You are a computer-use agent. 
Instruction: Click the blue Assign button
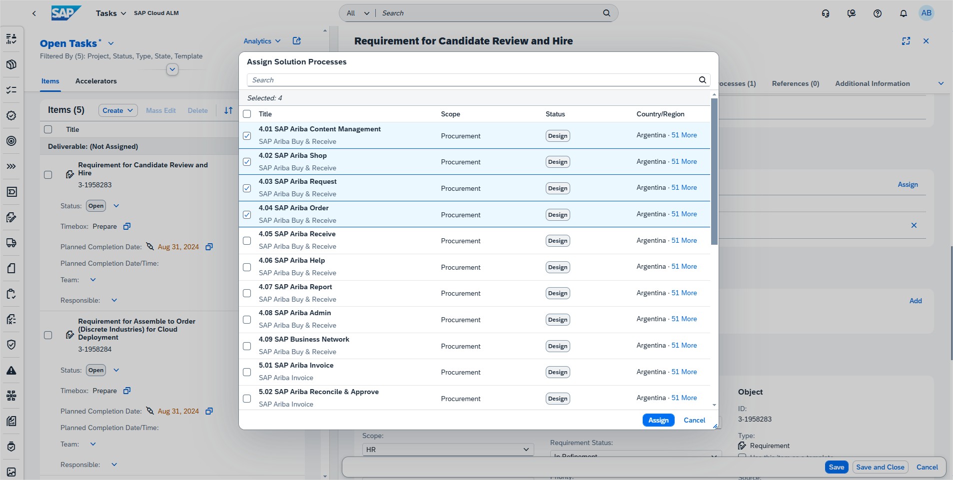click(658, 420)
